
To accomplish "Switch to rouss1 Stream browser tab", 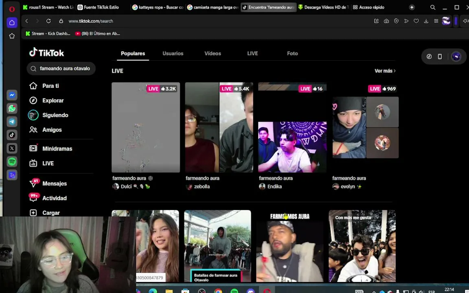I will 48,7.
